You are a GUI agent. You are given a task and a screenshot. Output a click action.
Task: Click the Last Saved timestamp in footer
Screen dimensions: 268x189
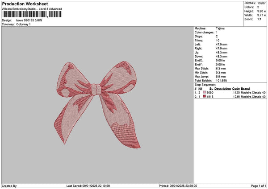[x=88, y=186]
